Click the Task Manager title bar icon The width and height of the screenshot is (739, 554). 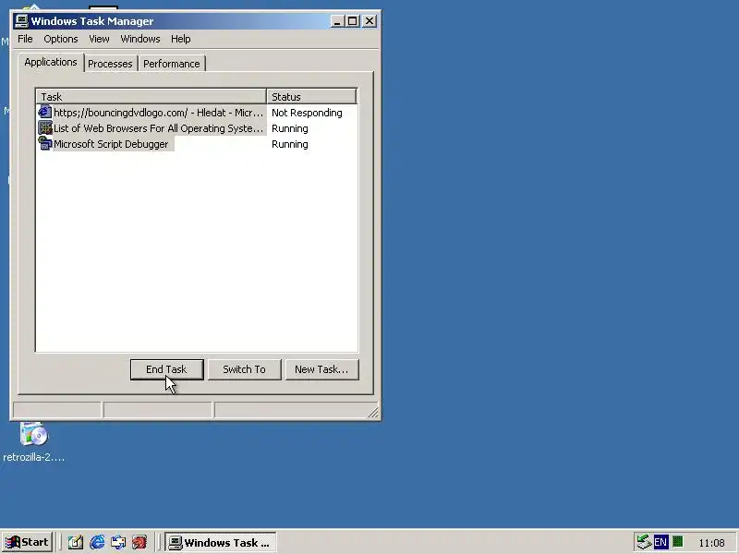click(21, 21)
